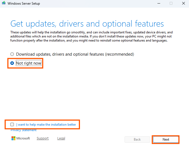
Task: Click the paragraph starting 'These updates will help'
Action: (91, 36)
